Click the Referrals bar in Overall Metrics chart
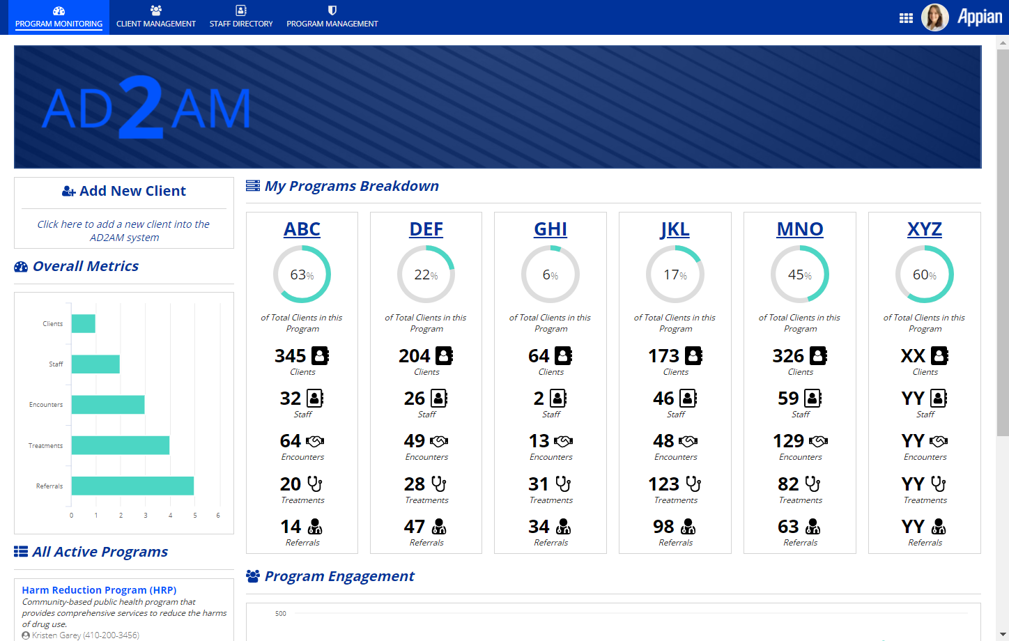 click(132, 486)
